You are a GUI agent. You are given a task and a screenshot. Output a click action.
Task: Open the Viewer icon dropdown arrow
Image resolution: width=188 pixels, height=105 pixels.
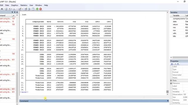click(12, 9)
